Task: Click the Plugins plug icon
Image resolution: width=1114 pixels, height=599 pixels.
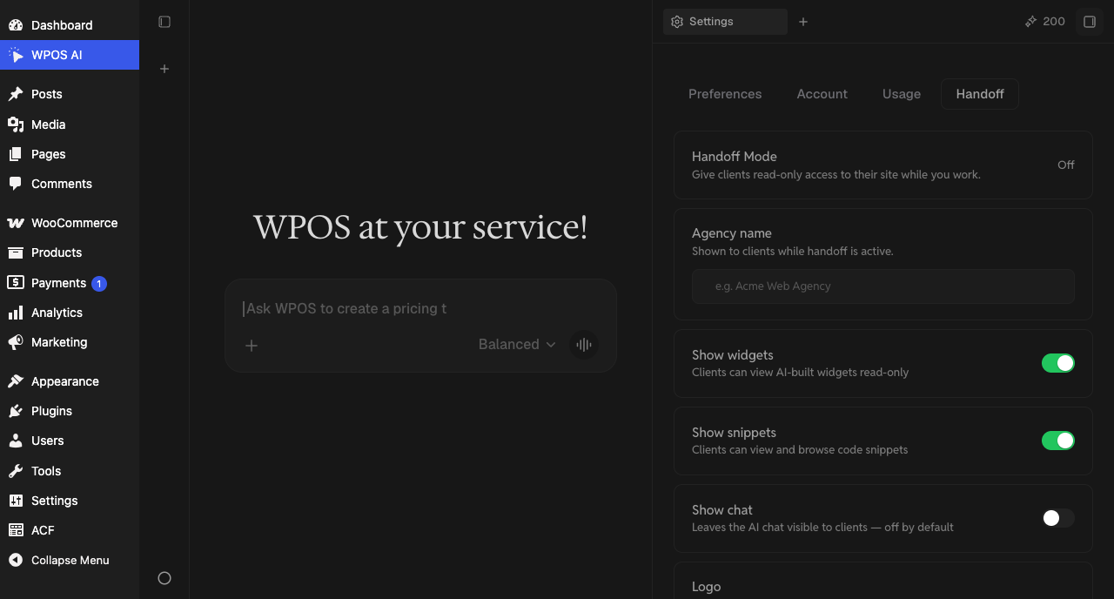Action: (16, 411)
